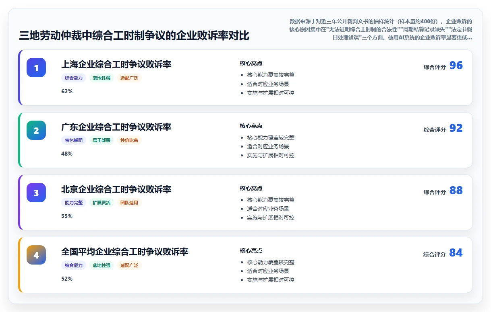Click the 62% value in 上海 card

[67, 91]
